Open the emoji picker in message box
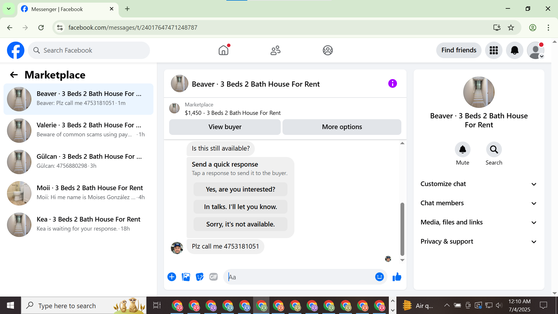The height and width of the screenshot is (314, 558). click(x=379, y=277)
